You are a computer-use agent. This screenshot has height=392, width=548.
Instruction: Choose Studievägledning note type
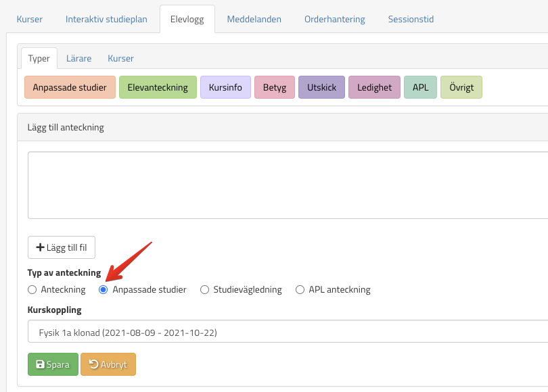click(204, 290)
